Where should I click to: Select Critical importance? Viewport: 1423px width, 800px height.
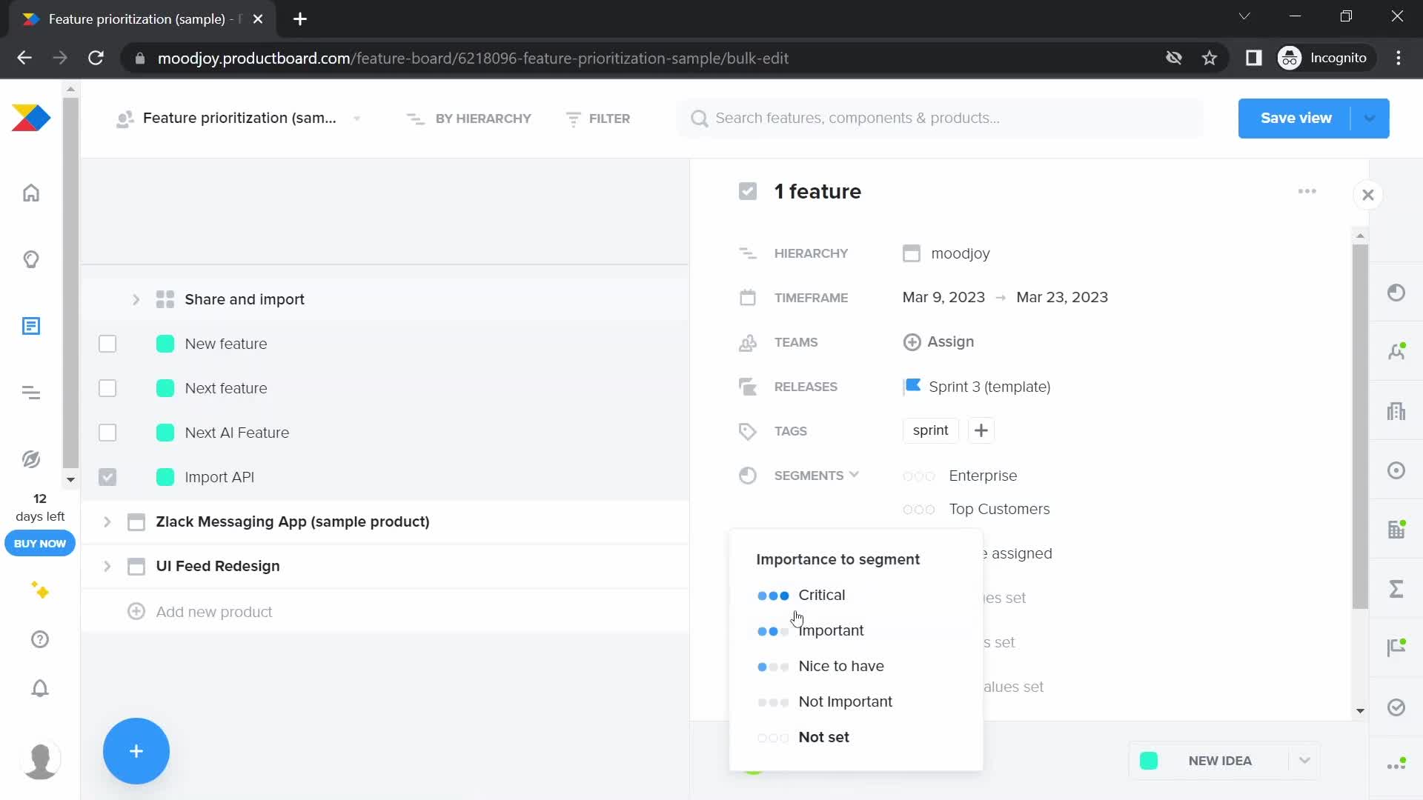click(856, 595)
